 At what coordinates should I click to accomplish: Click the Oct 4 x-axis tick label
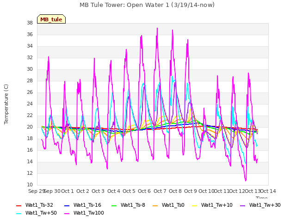coord(114,191)
